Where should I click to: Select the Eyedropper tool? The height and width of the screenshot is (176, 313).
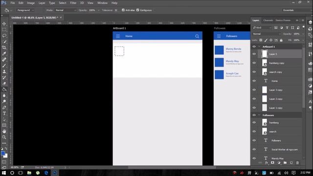(x=4, y=54)
